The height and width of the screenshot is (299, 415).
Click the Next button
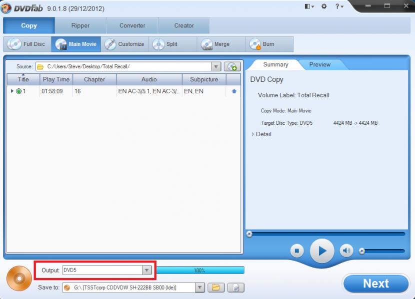[x=375, y=284]
